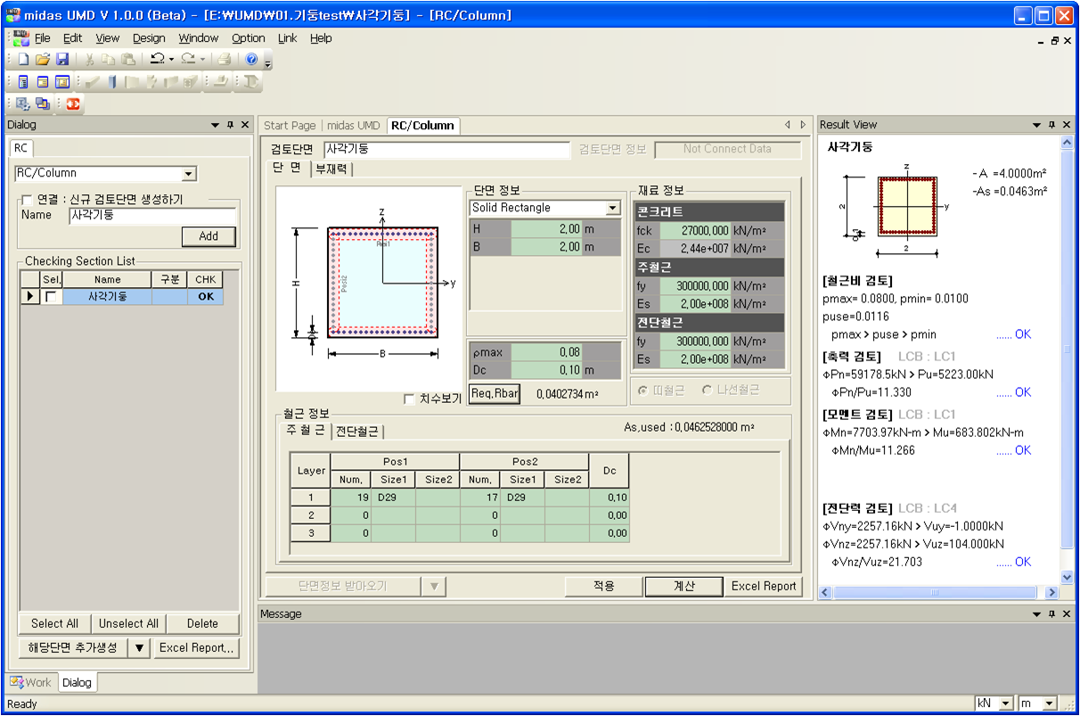Enable the 치수보기 checkbox
The width and height of the screenshot is (1080, 716).
(x=409, y=399)
